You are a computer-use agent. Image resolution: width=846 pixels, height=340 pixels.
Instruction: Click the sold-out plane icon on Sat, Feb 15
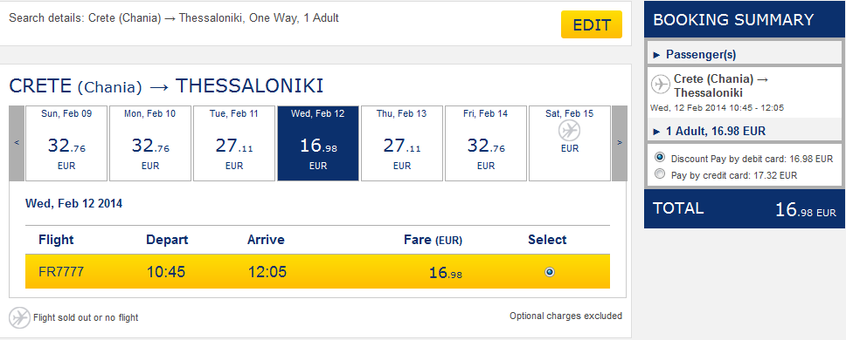569,130
